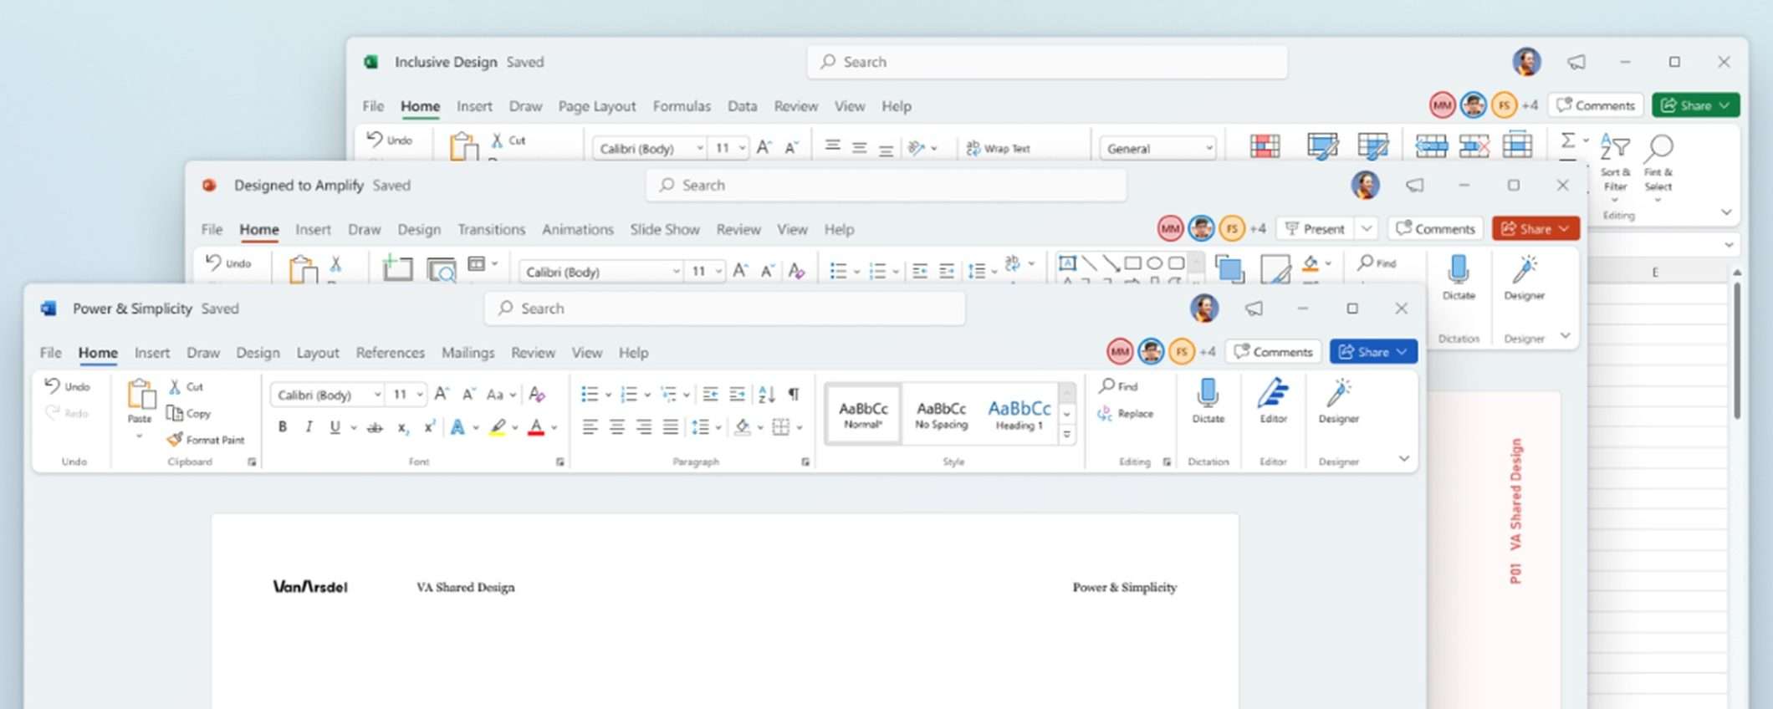Viewport: 1773px width, 709px height.
Task: Click the superscript icon in Word
Action: click(x=429, y=426)
